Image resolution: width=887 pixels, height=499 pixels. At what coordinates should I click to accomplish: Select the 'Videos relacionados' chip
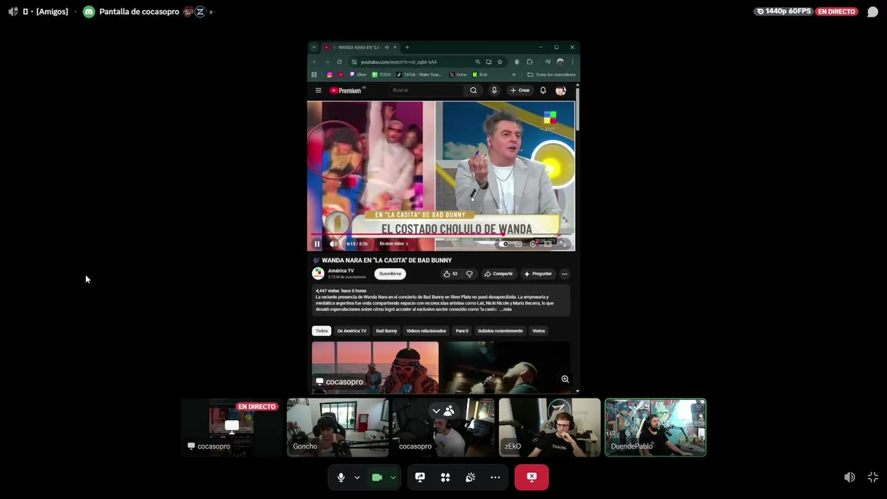(426, 331)
